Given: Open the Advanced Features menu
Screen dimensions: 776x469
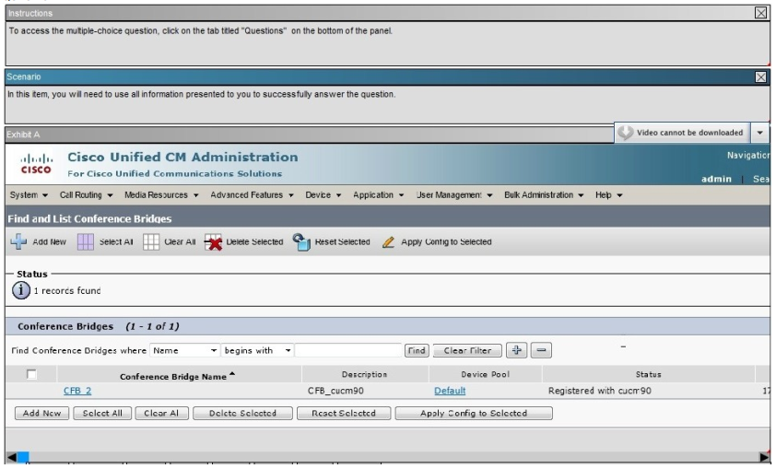Looking at the screenshot, I should 252,195.
